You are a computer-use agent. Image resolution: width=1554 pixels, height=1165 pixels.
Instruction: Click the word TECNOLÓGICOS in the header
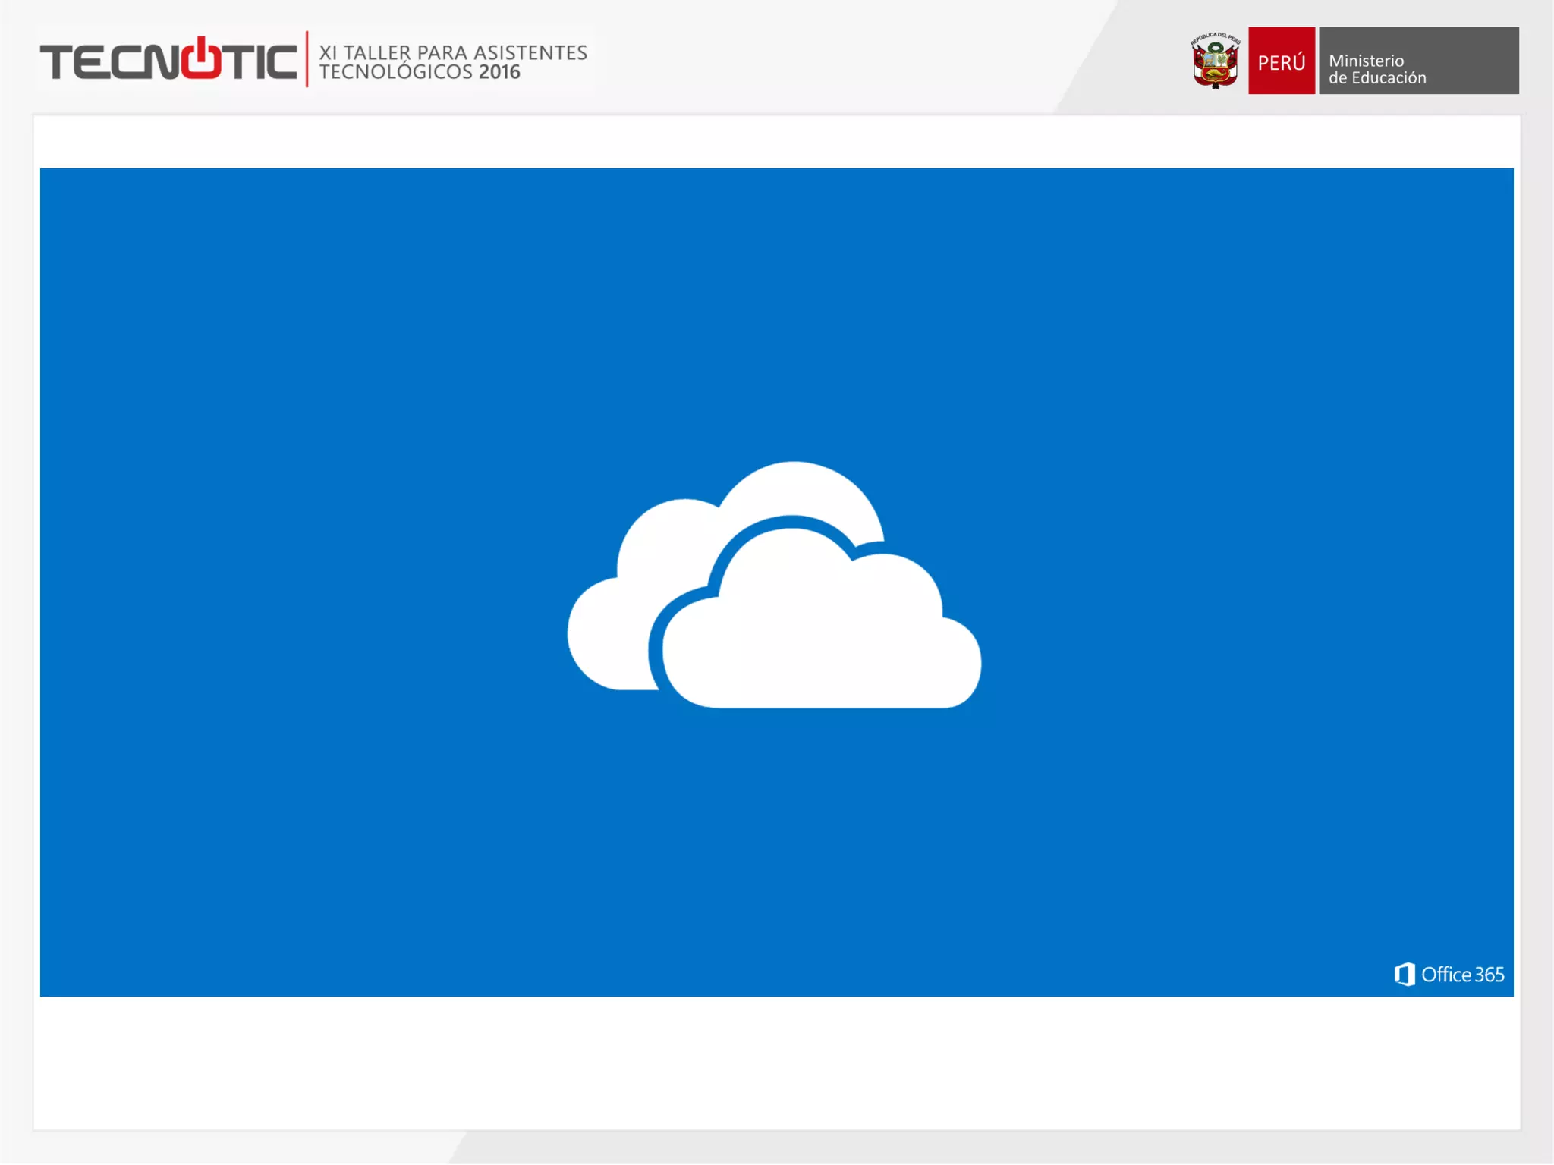tap(395, 72)
